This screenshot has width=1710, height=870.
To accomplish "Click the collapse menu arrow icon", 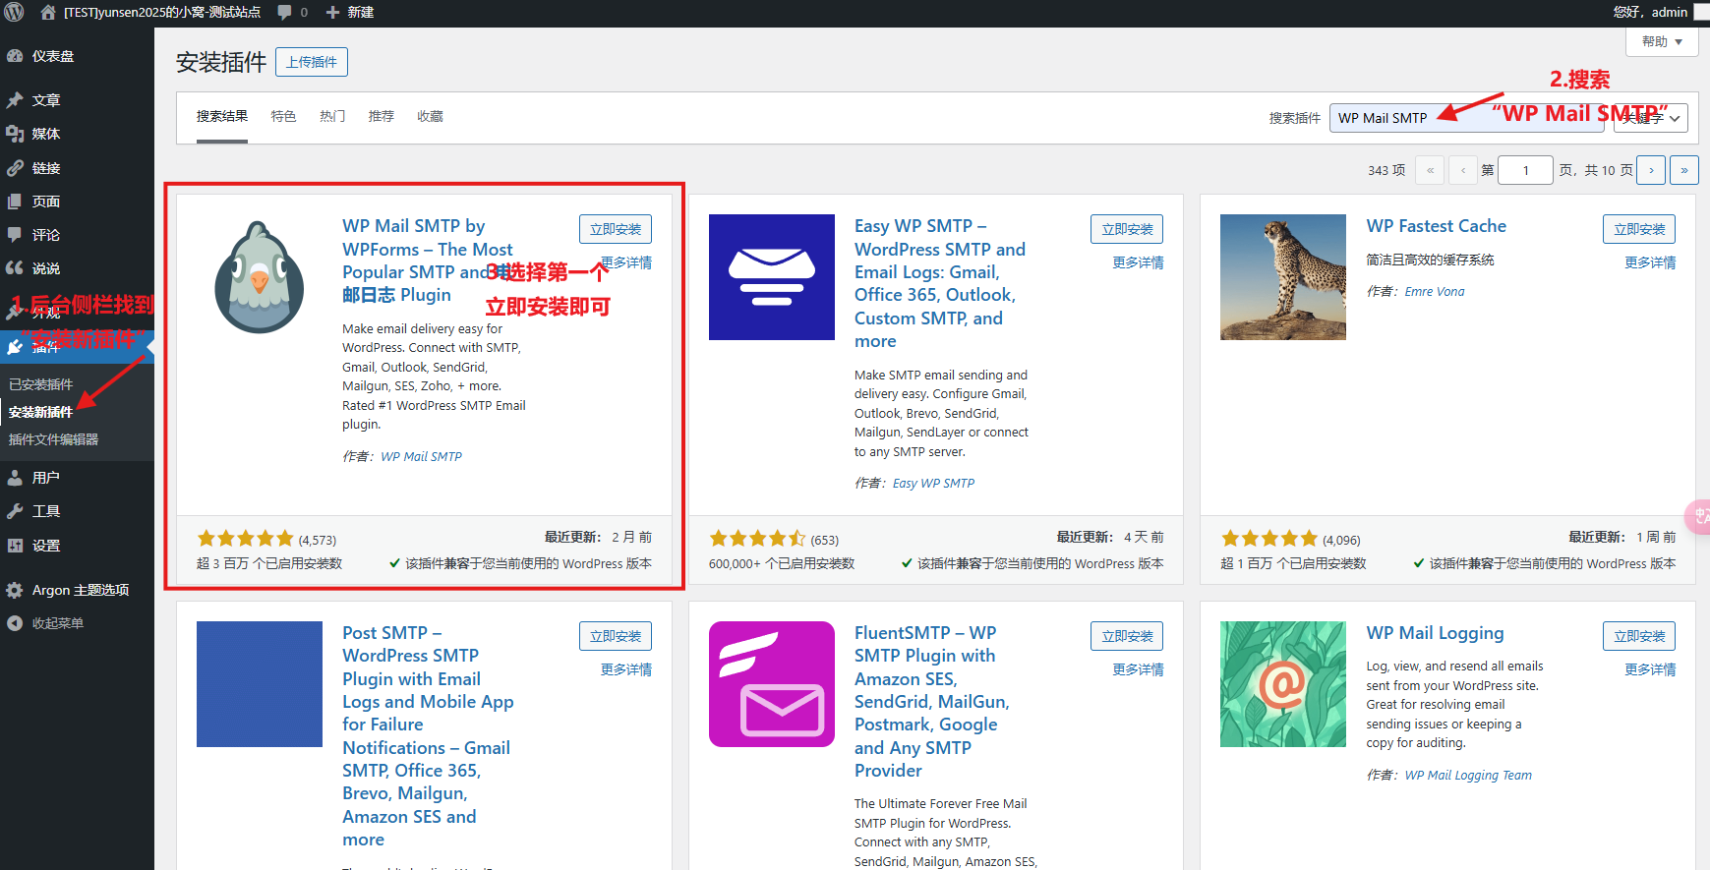I will click(x=15, y=623).
